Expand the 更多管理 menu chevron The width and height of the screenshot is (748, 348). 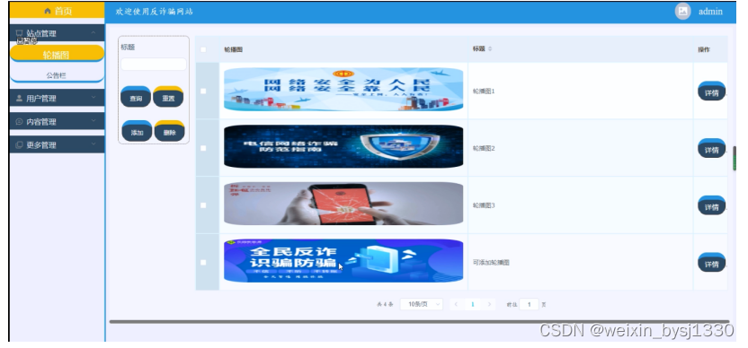(x=93, y=144)
